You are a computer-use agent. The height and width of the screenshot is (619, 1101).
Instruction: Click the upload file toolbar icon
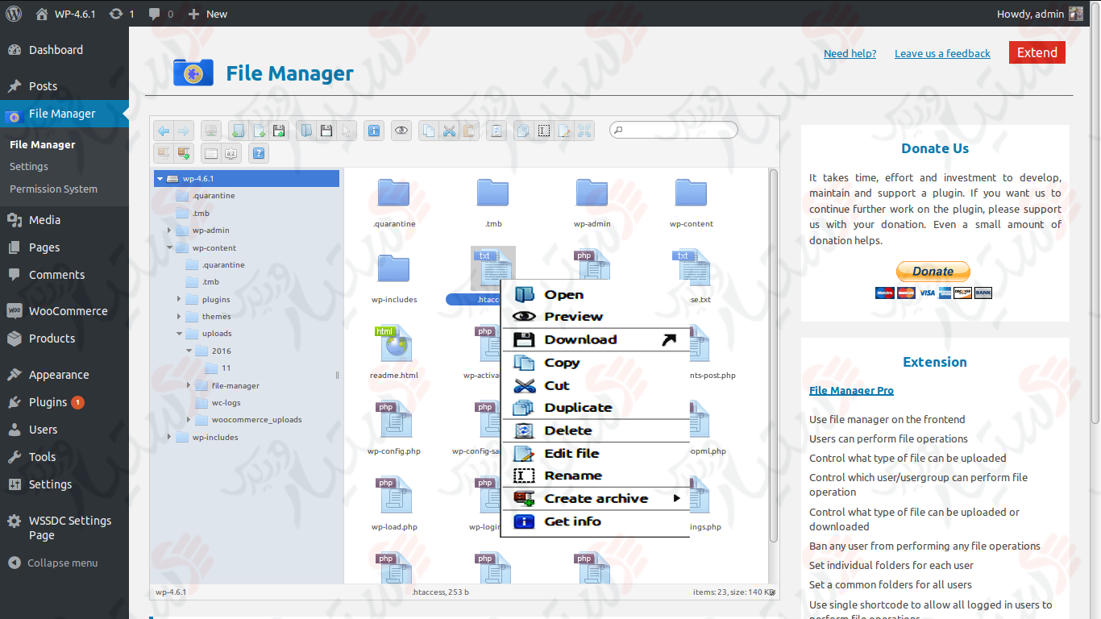(280, 131)
